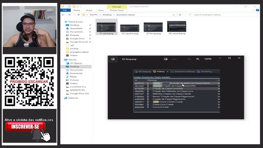This screenshot has width=263, height=148.
Task: Focus the Search exemplos rebase field
Action: [221, 15]
